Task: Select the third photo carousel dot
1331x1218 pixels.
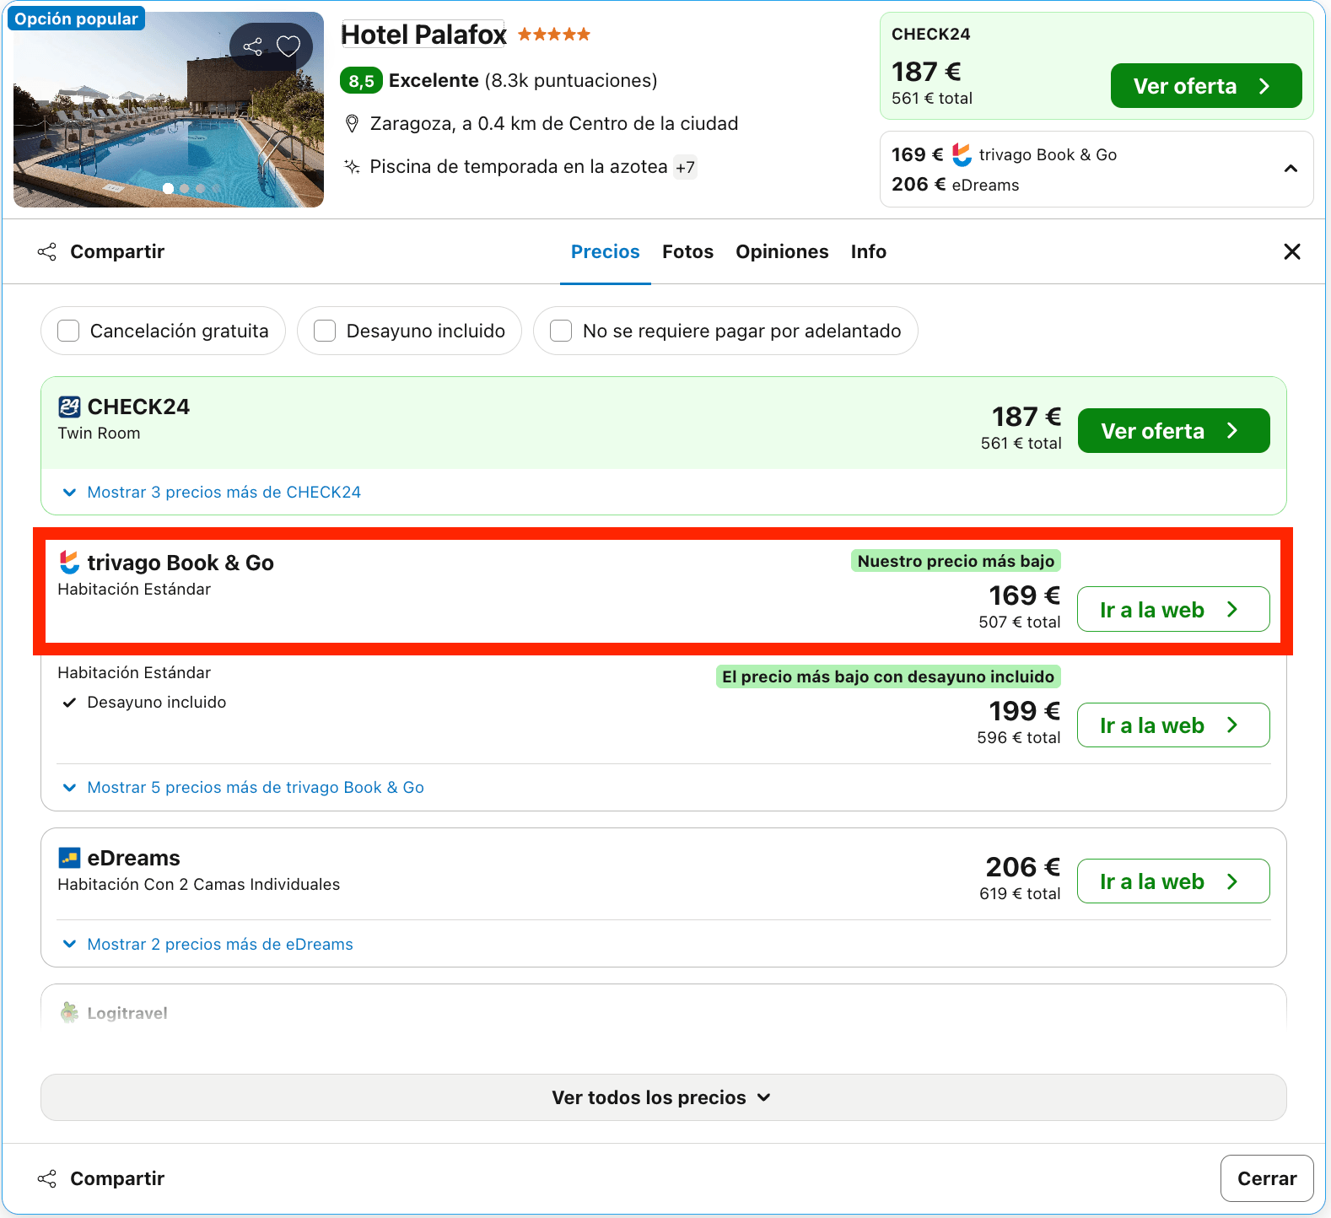Action: (200, 188)
